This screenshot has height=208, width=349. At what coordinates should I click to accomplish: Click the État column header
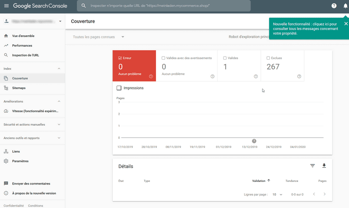(121, 181)
